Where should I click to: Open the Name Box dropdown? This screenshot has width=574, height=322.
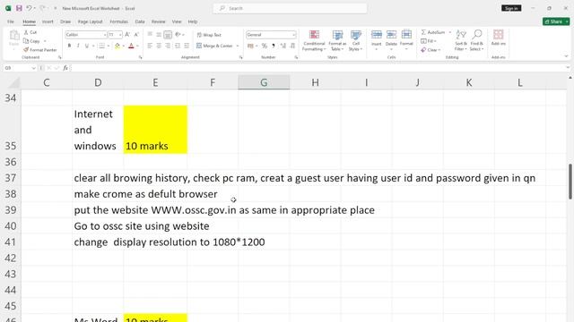pyautogui.click(x=34, y=68)
